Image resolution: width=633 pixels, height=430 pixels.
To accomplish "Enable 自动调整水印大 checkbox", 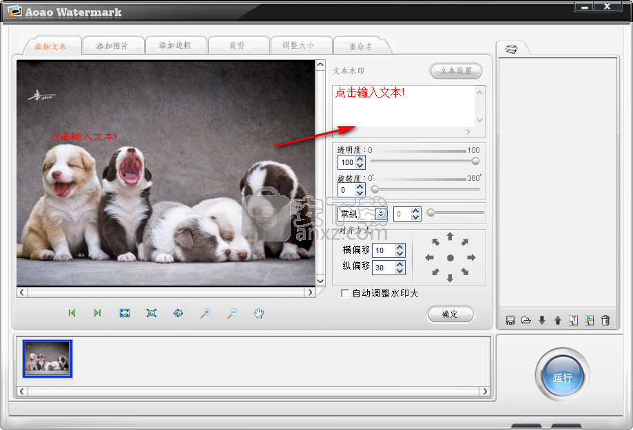I will [345, 293].
